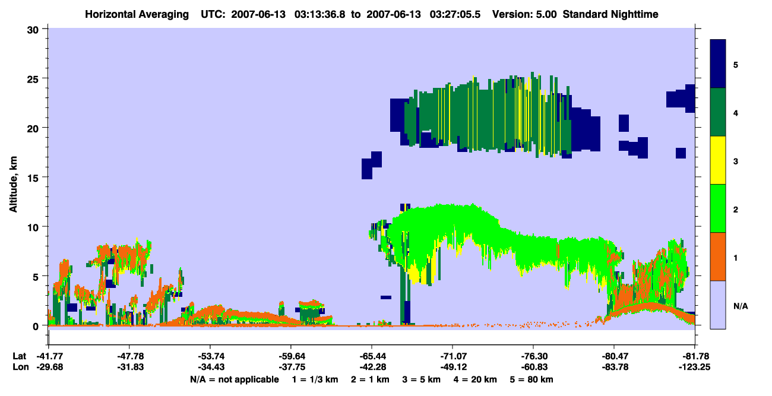772x396 pixels.
Task: Click the '3 = 5 km' key text
Action: click(421, 379)
